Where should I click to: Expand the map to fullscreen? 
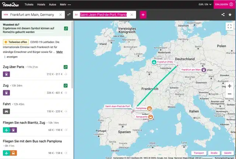point(229,26)
